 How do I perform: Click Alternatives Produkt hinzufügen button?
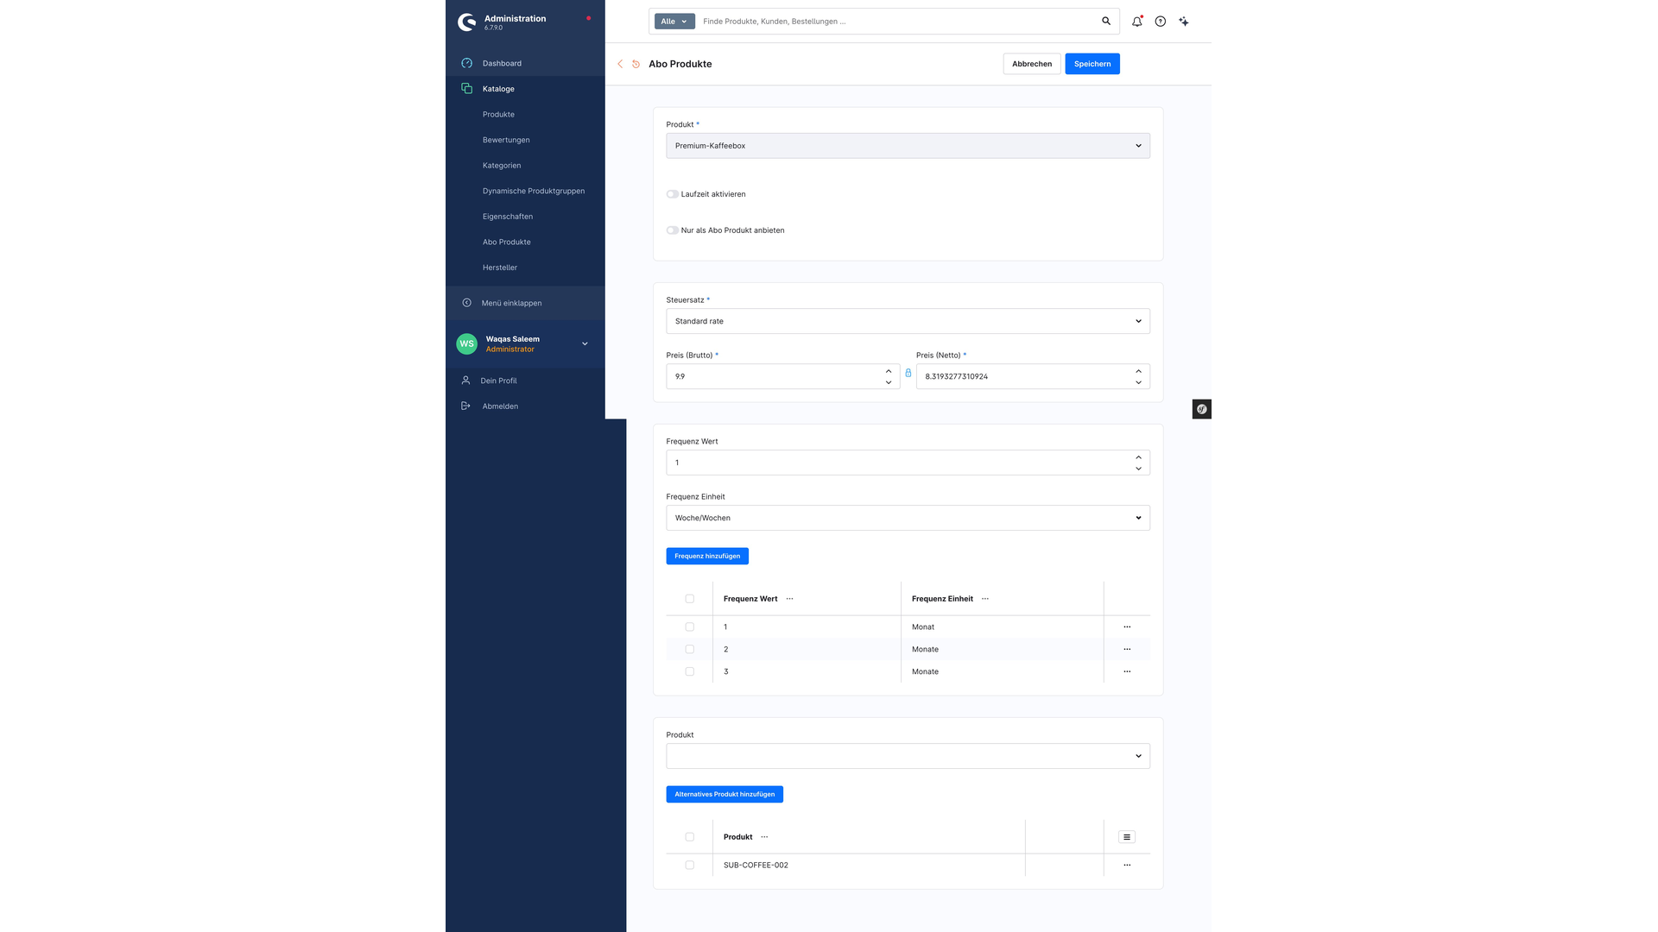(725, 795)
